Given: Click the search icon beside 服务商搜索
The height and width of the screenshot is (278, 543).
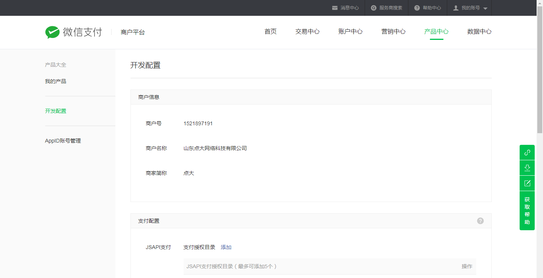Looking at the screenshot, I should [374, 8].
